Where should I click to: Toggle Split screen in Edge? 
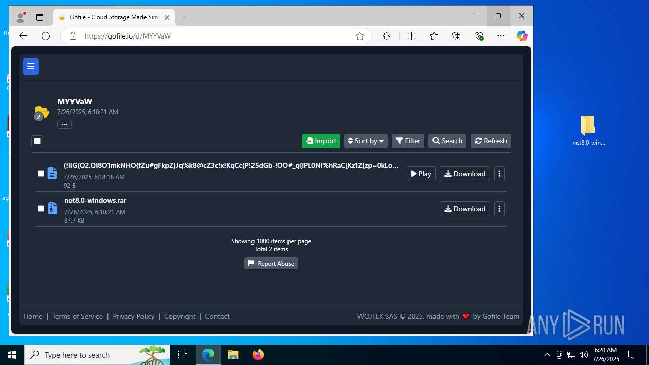[411, 36]
